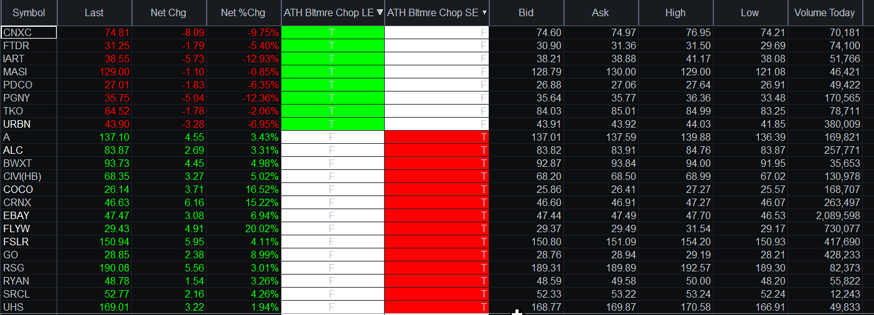Select the UHS symbol row

[x=29, y=307]
